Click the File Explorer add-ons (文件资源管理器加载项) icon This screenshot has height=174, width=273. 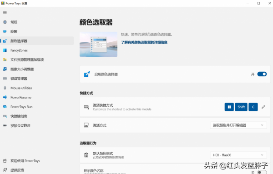(5, 60)
